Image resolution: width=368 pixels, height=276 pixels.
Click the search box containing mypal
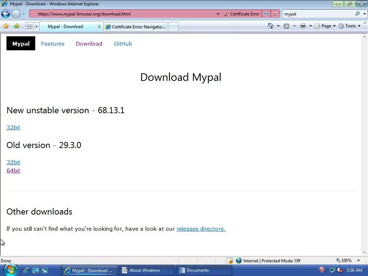pos(318,14)
